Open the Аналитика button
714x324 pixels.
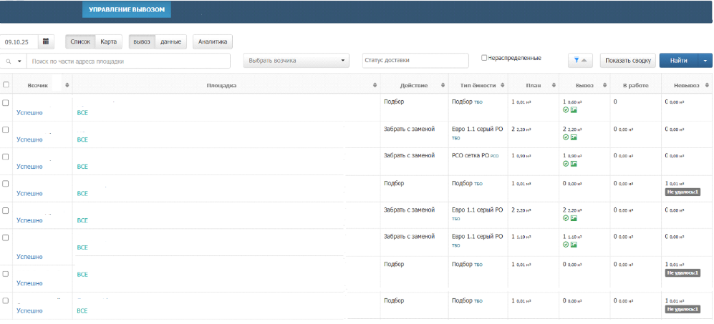pos(212,42)
